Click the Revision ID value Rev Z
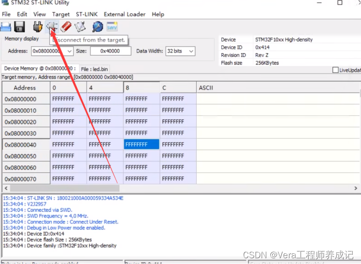 tap(262, 55)
